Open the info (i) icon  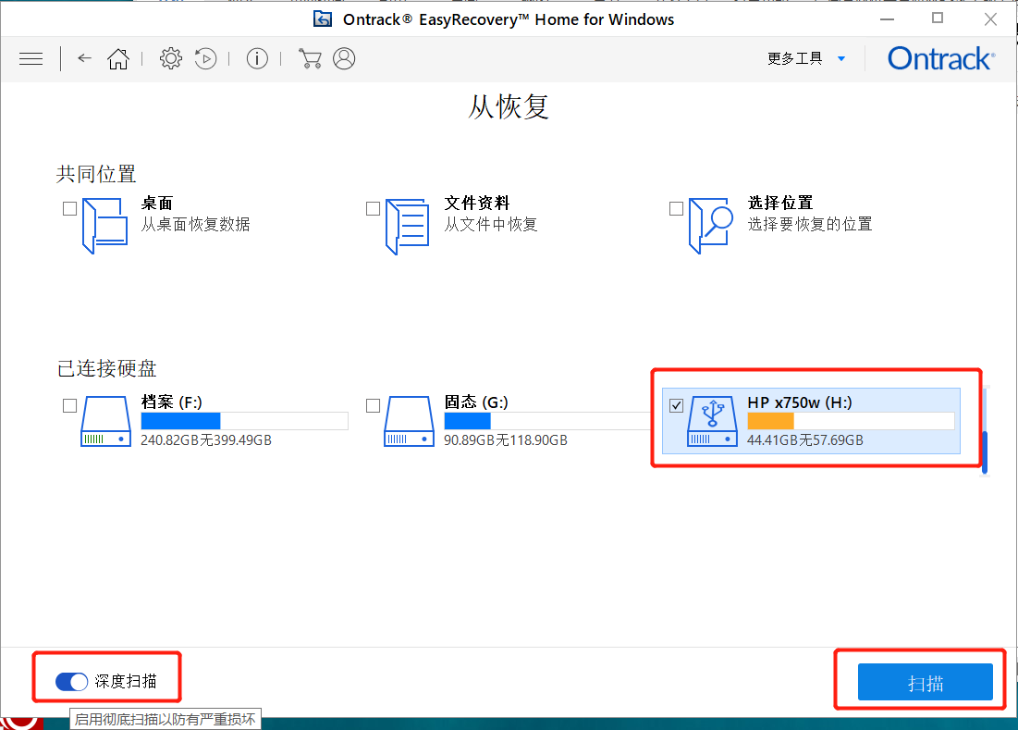(257, 58)
